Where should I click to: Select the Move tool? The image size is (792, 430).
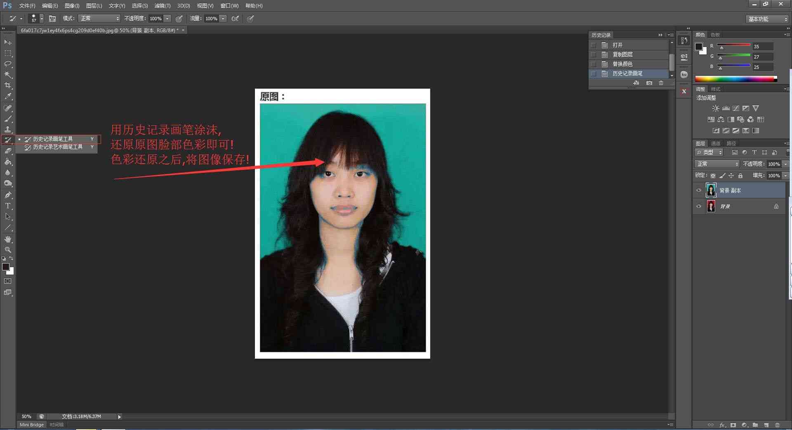point(8,42)
